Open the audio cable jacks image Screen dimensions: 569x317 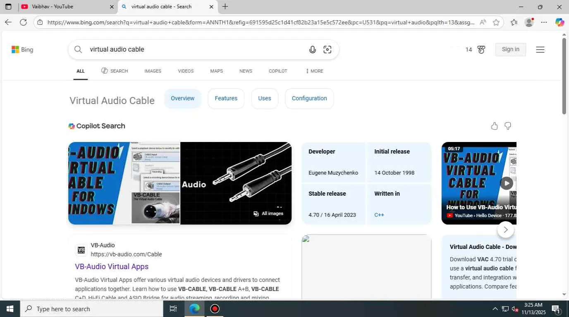click(236, 183)
